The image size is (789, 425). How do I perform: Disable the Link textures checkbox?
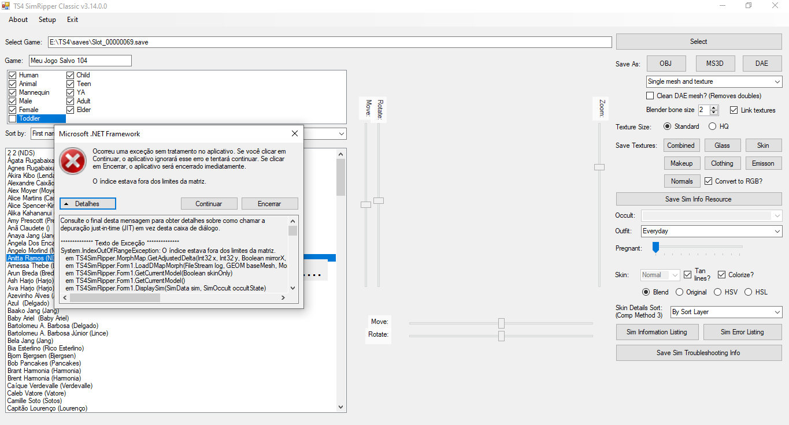pos(733,110)
